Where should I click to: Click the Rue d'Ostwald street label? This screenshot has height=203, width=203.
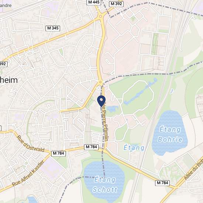(x=31, y=144)
